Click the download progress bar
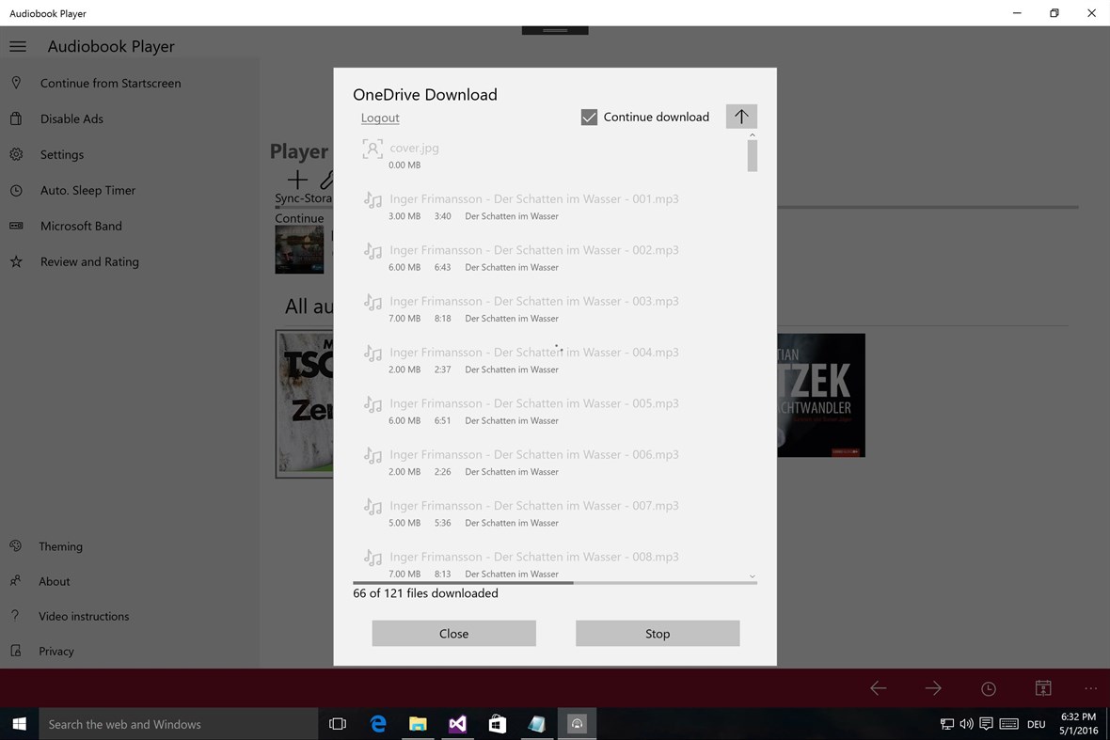Image resolution: width=1110 pixels, height=740 pixels. click(x=555, y=582)
